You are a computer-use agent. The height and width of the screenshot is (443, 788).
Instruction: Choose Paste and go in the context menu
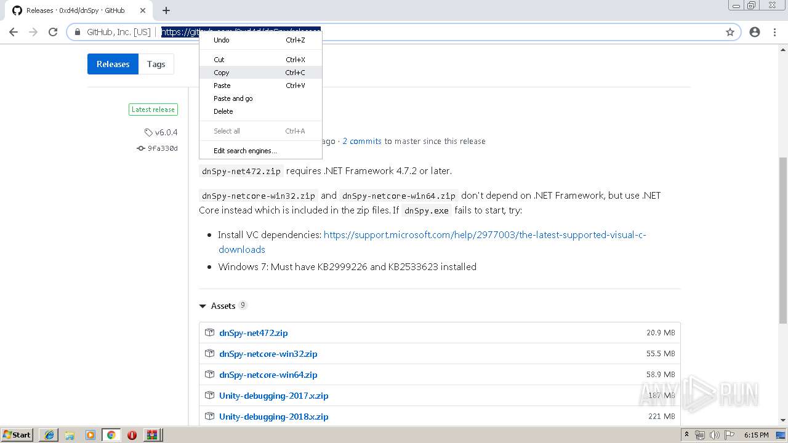(260, 98)
